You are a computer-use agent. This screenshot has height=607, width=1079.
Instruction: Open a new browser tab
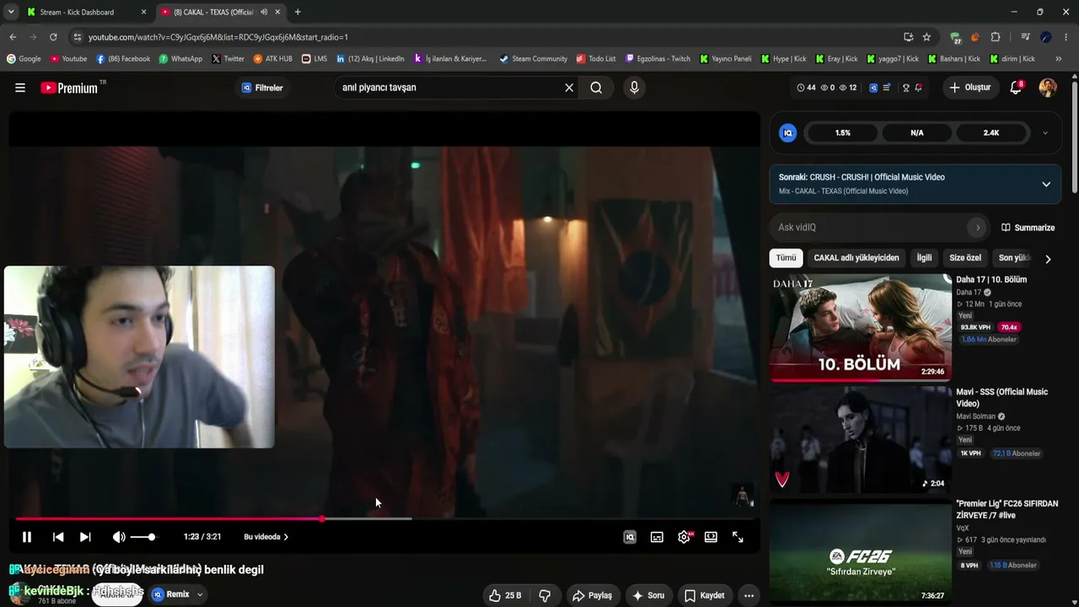tap(298, 12)
